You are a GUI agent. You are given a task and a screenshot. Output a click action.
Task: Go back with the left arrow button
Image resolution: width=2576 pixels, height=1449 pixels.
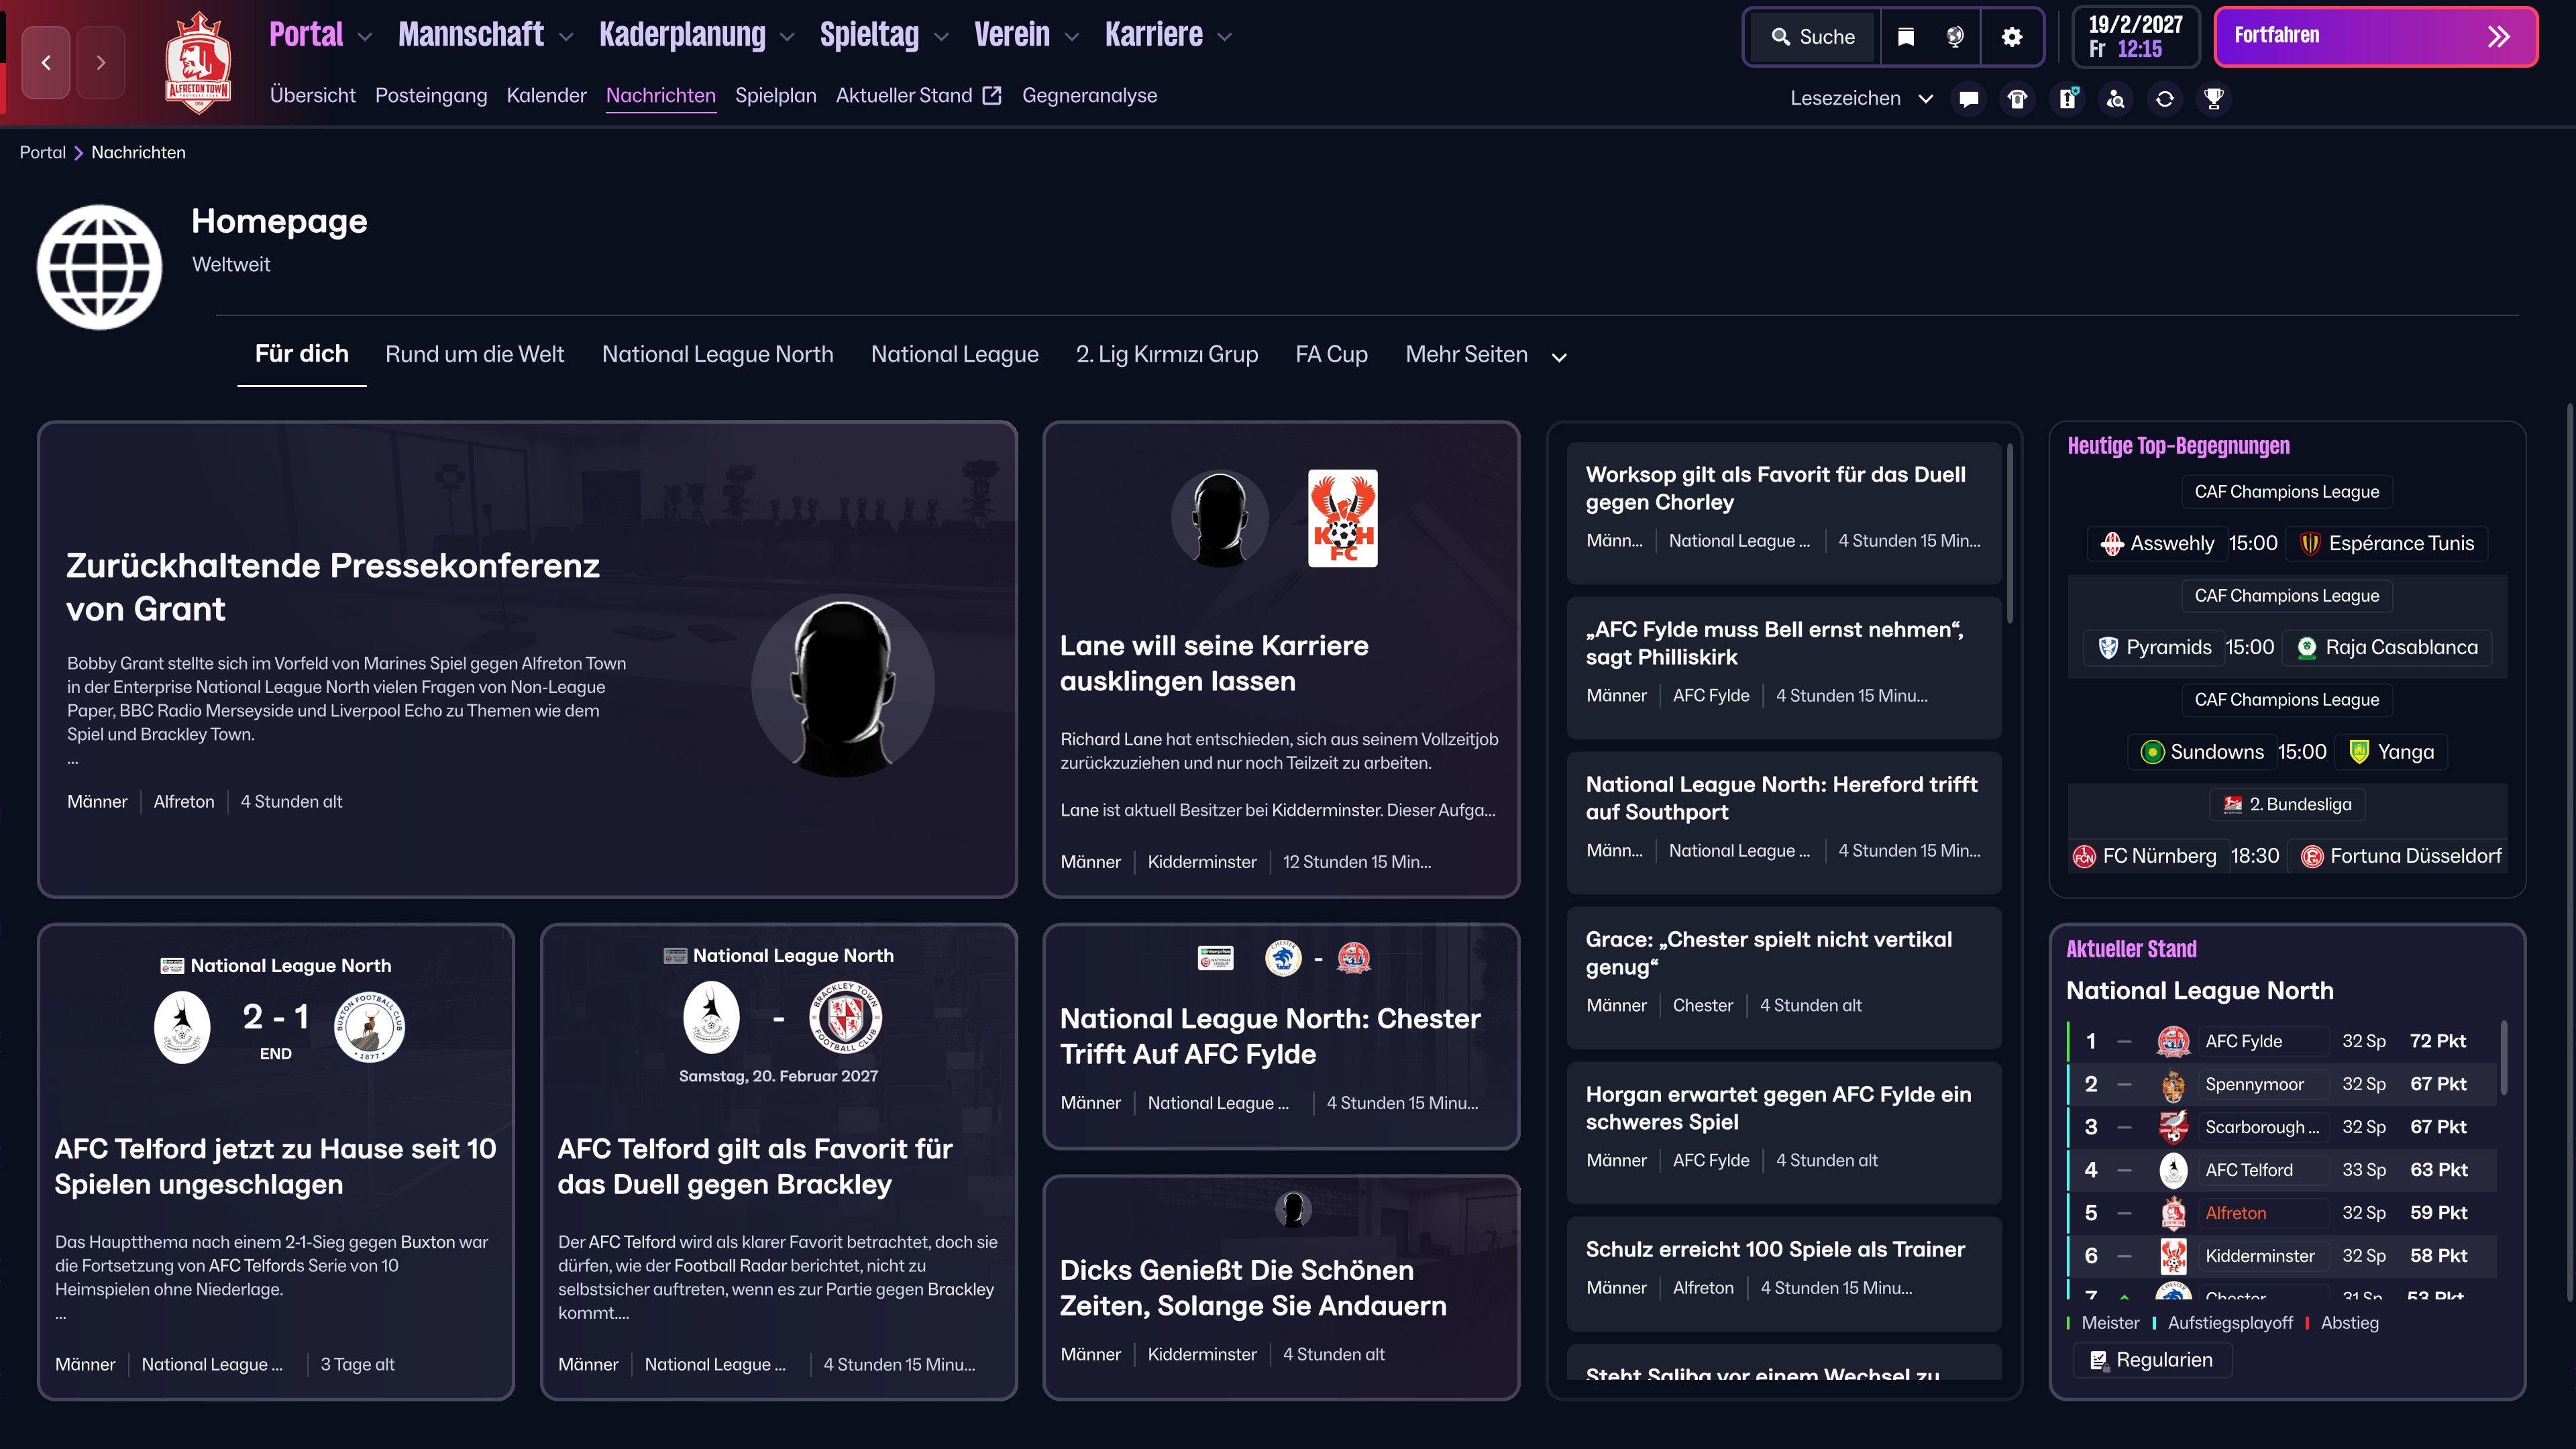click(x=46, y=63)
